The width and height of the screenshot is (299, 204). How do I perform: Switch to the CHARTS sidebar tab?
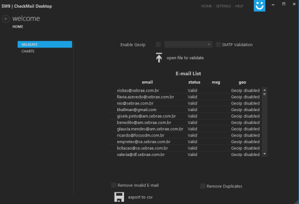pos(28,51)
